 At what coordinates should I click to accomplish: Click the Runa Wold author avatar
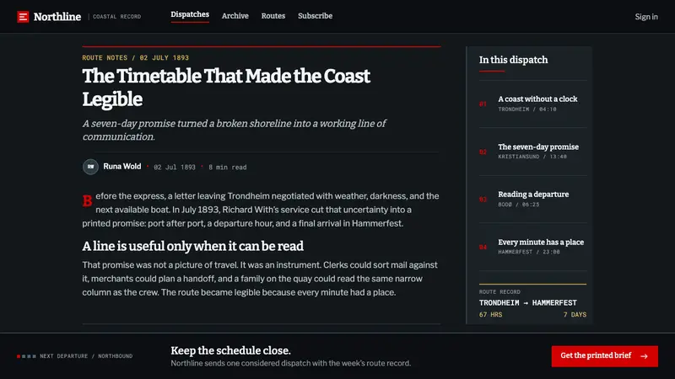pyautogui.click(x=90, y=167)
